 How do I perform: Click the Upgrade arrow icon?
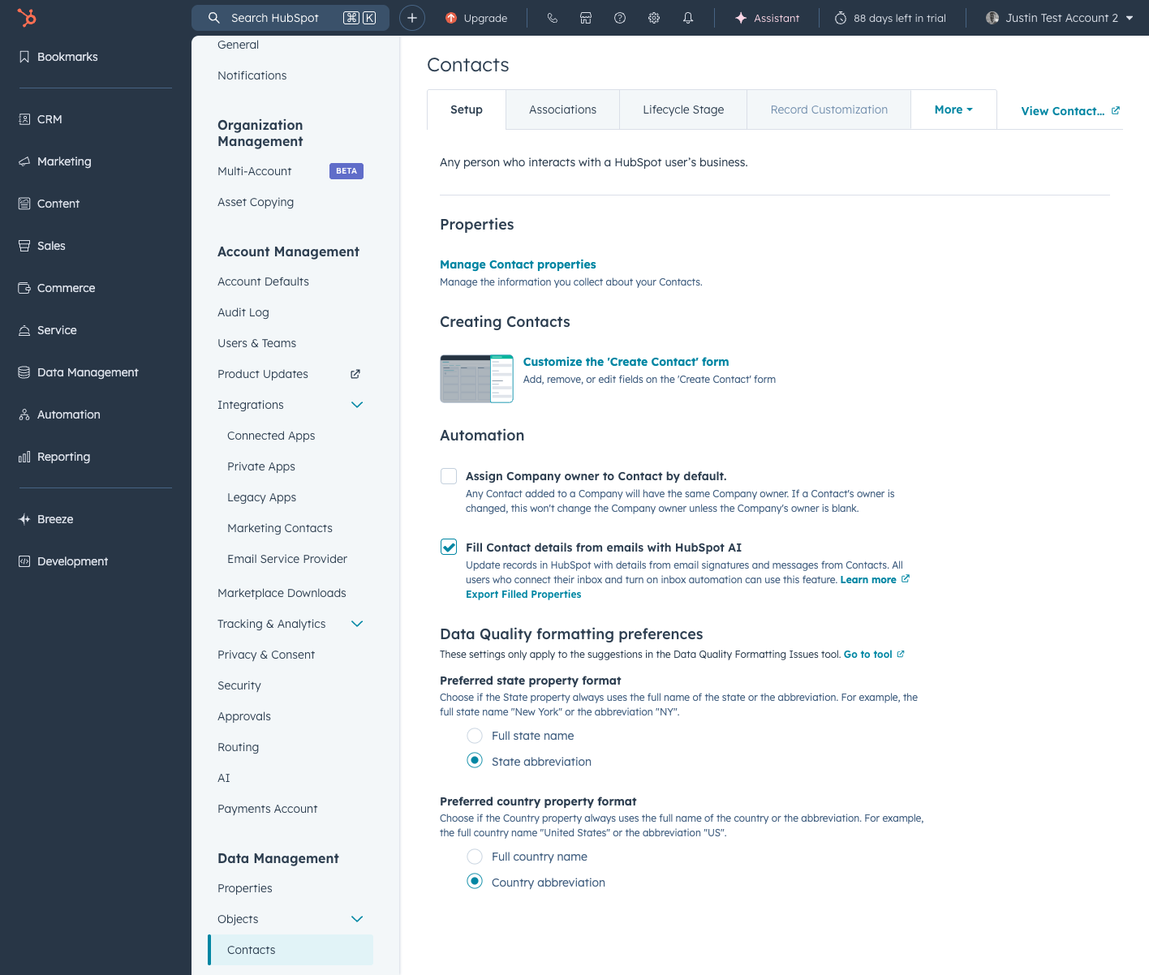[x=451, y=18]
